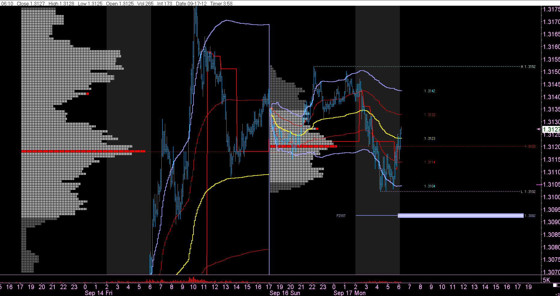The image size is (560, 296).
Task: Click the lavender pivot level bar
Action: point(461,215)
